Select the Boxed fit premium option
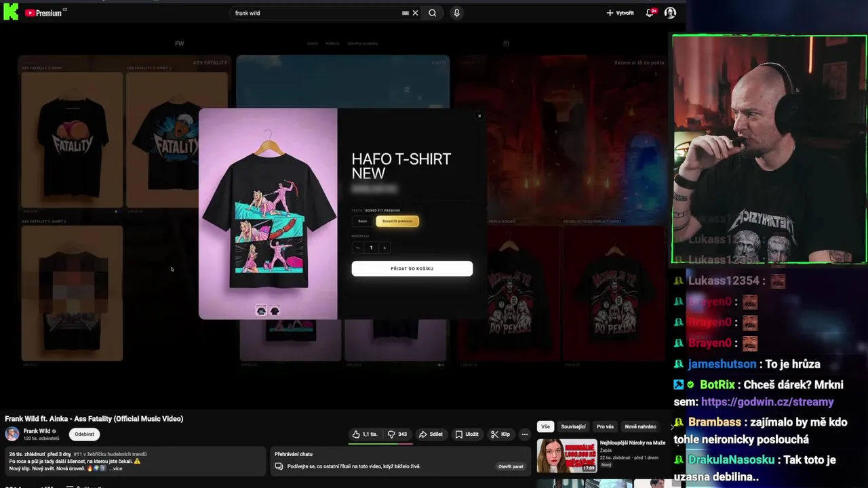Screen dimensions: 868x488 397,221
